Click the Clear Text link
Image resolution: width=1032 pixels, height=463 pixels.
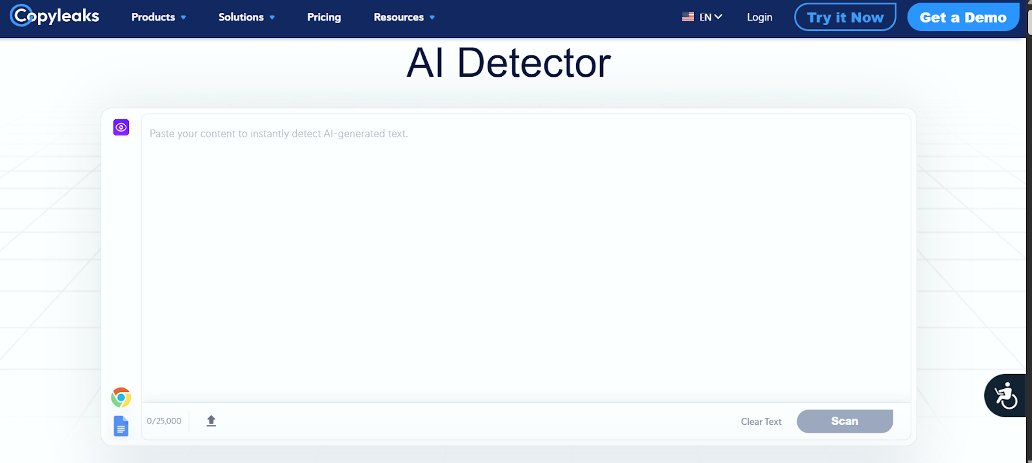click(761, 422)
